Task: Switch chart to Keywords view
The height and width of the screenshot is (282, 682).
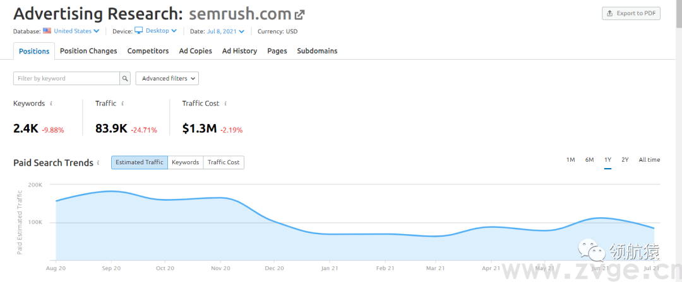Action: tap(185, 162)
